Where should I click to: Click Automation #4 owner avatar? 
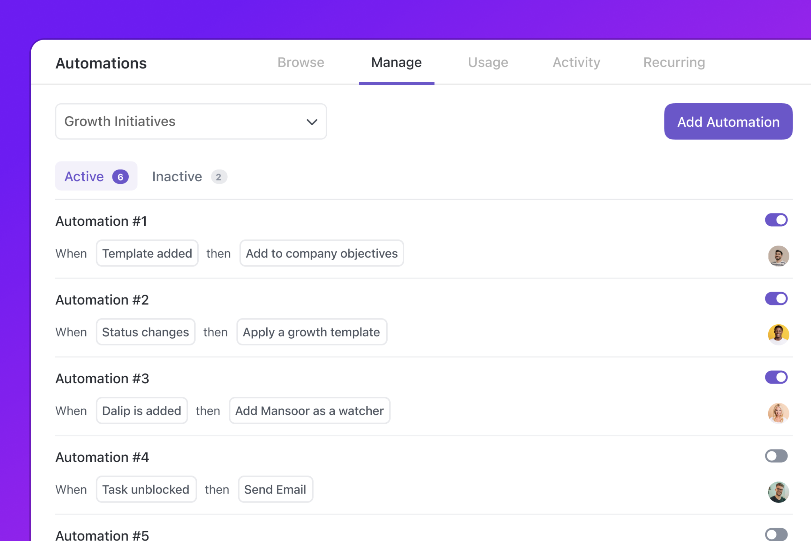(778, 492)
